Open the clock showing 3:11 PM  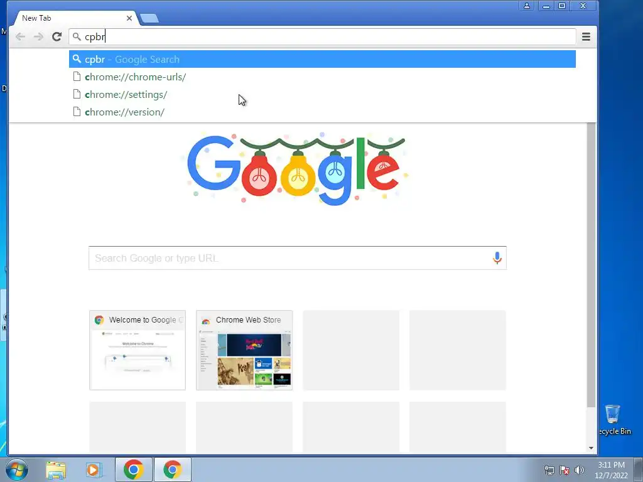pos(612,470)
